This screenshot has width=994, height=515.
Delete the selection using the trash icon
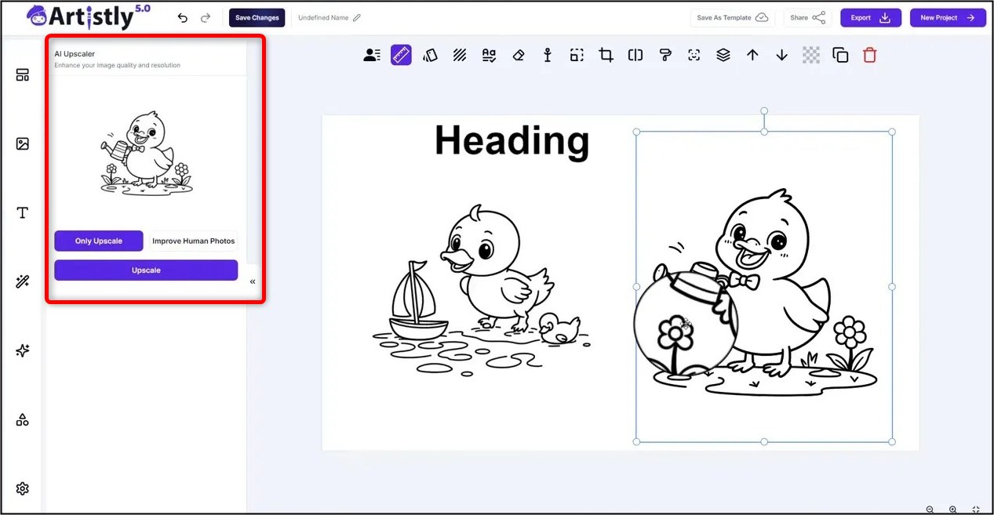point(871,55)
